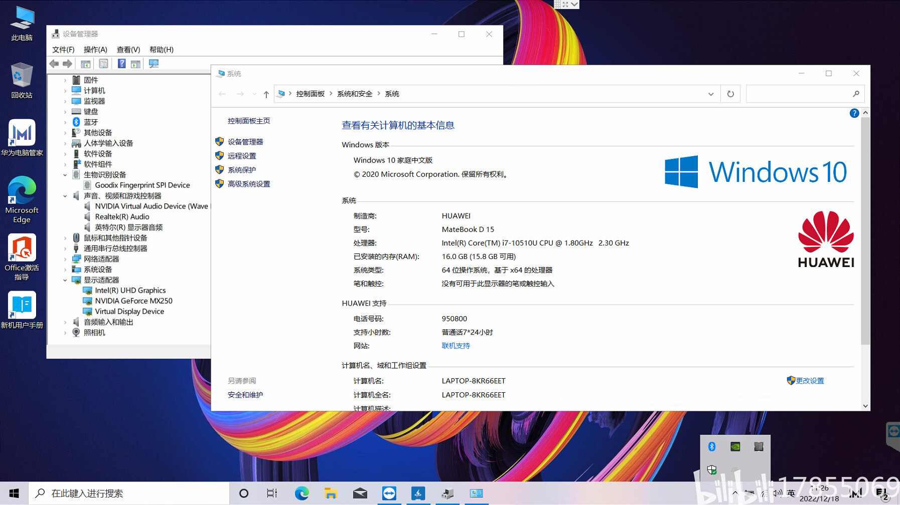This screenshot has width=900, height=505.
Task: Select Intel(R) UHD Graphics device
Action: pyautogui.click(x=130, y=291)
